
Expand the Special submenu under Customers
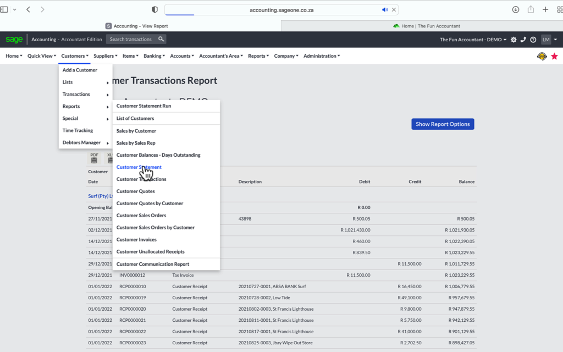point(70,118)
